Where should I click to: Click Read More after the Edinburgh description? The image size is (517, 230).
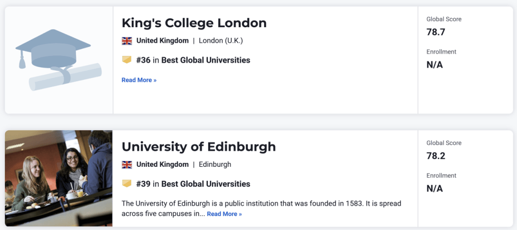224,214
